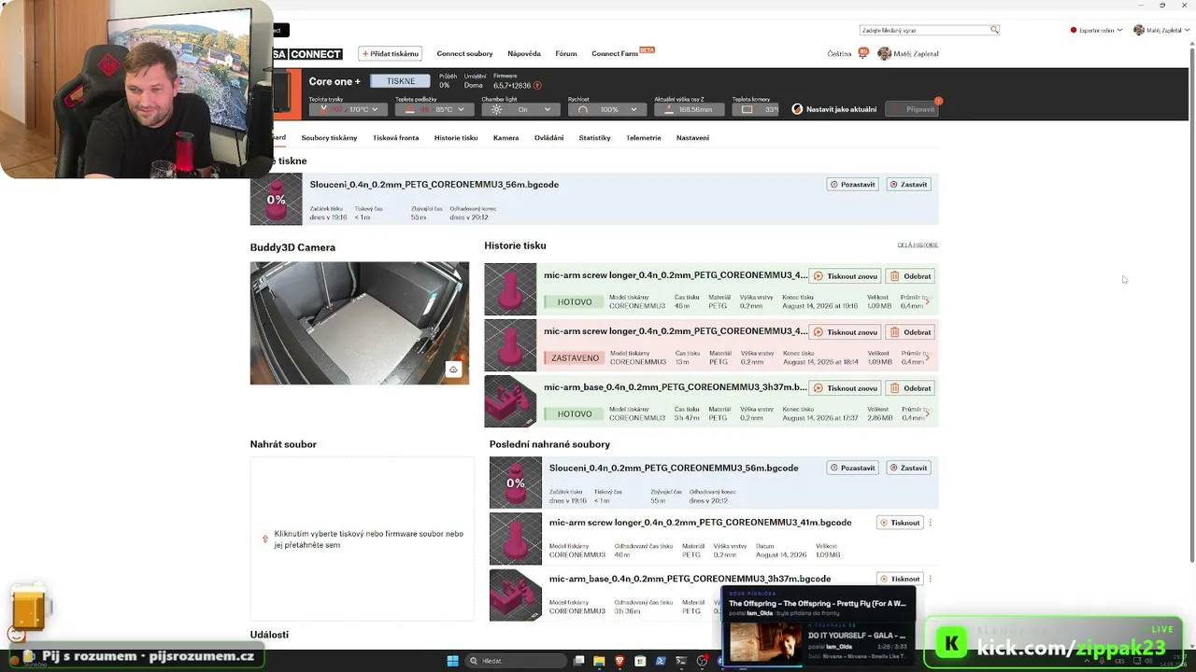
Task: Click the cloud icon on the camera image
Action: [453, 370]
